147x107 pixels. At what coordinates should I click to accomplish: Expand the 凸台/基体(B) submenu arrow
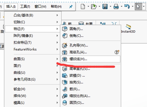tap(57, 15)
